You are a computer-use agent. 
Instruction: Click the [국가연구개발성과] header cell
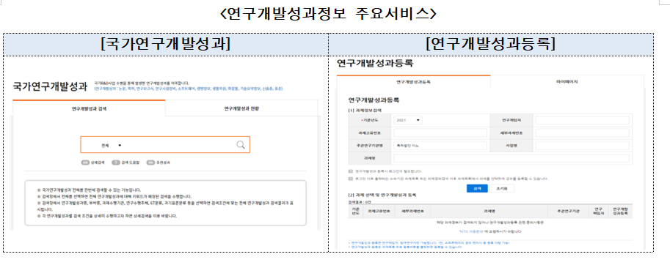click(166, 45)
